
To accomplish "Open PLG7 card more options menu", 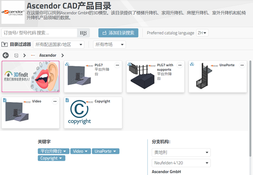I will 117,65.
